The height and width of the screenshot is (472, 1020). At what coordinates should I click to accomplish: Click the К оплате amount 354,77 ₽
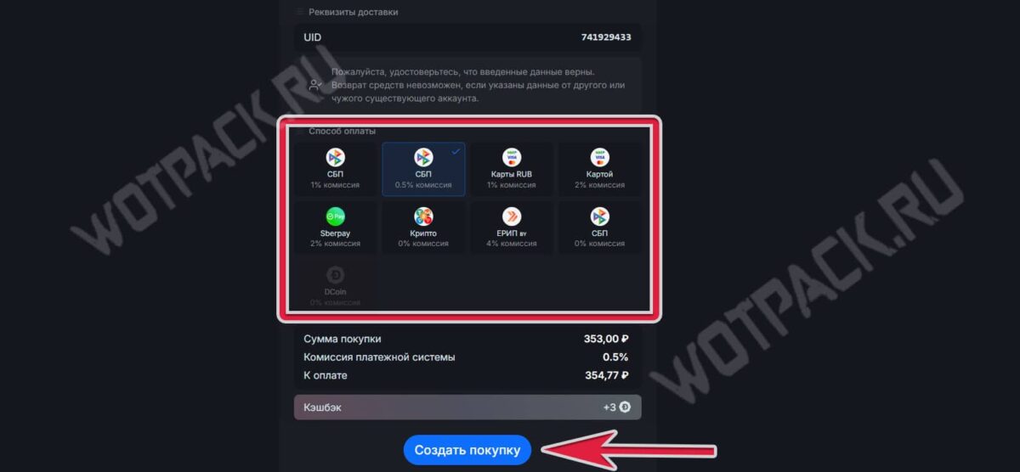point(606,375)
